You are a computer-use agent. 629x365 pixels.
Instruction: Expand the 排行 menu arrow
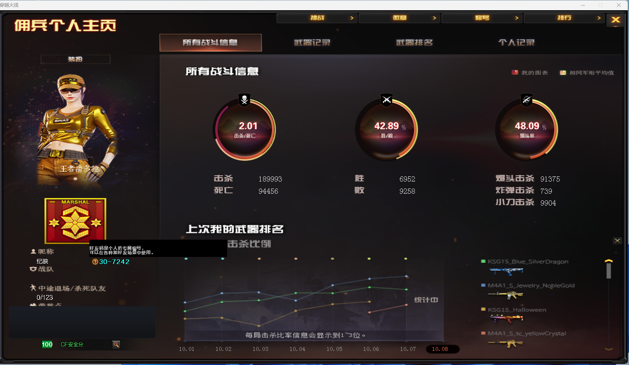tap(599, 18)
